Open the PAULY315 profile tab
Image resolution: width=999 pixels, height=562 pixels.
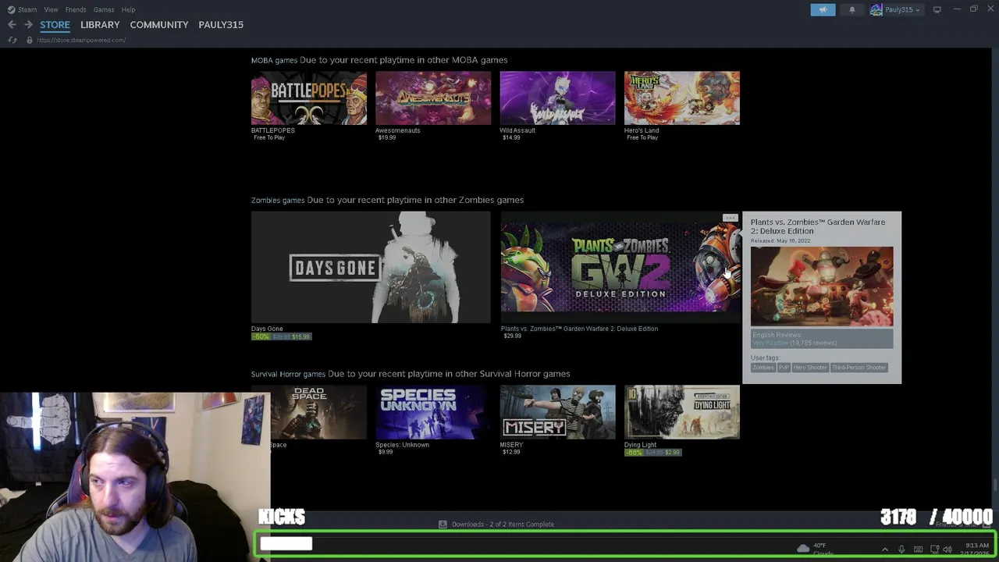(x=221, y=24)
